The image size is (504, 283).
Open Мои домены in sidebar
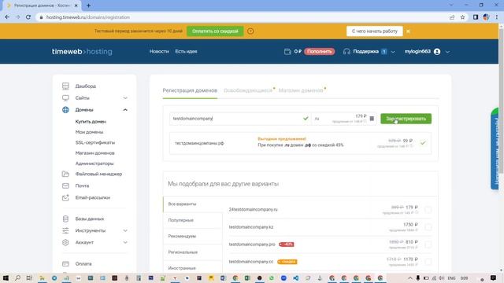tap(89, 132)
